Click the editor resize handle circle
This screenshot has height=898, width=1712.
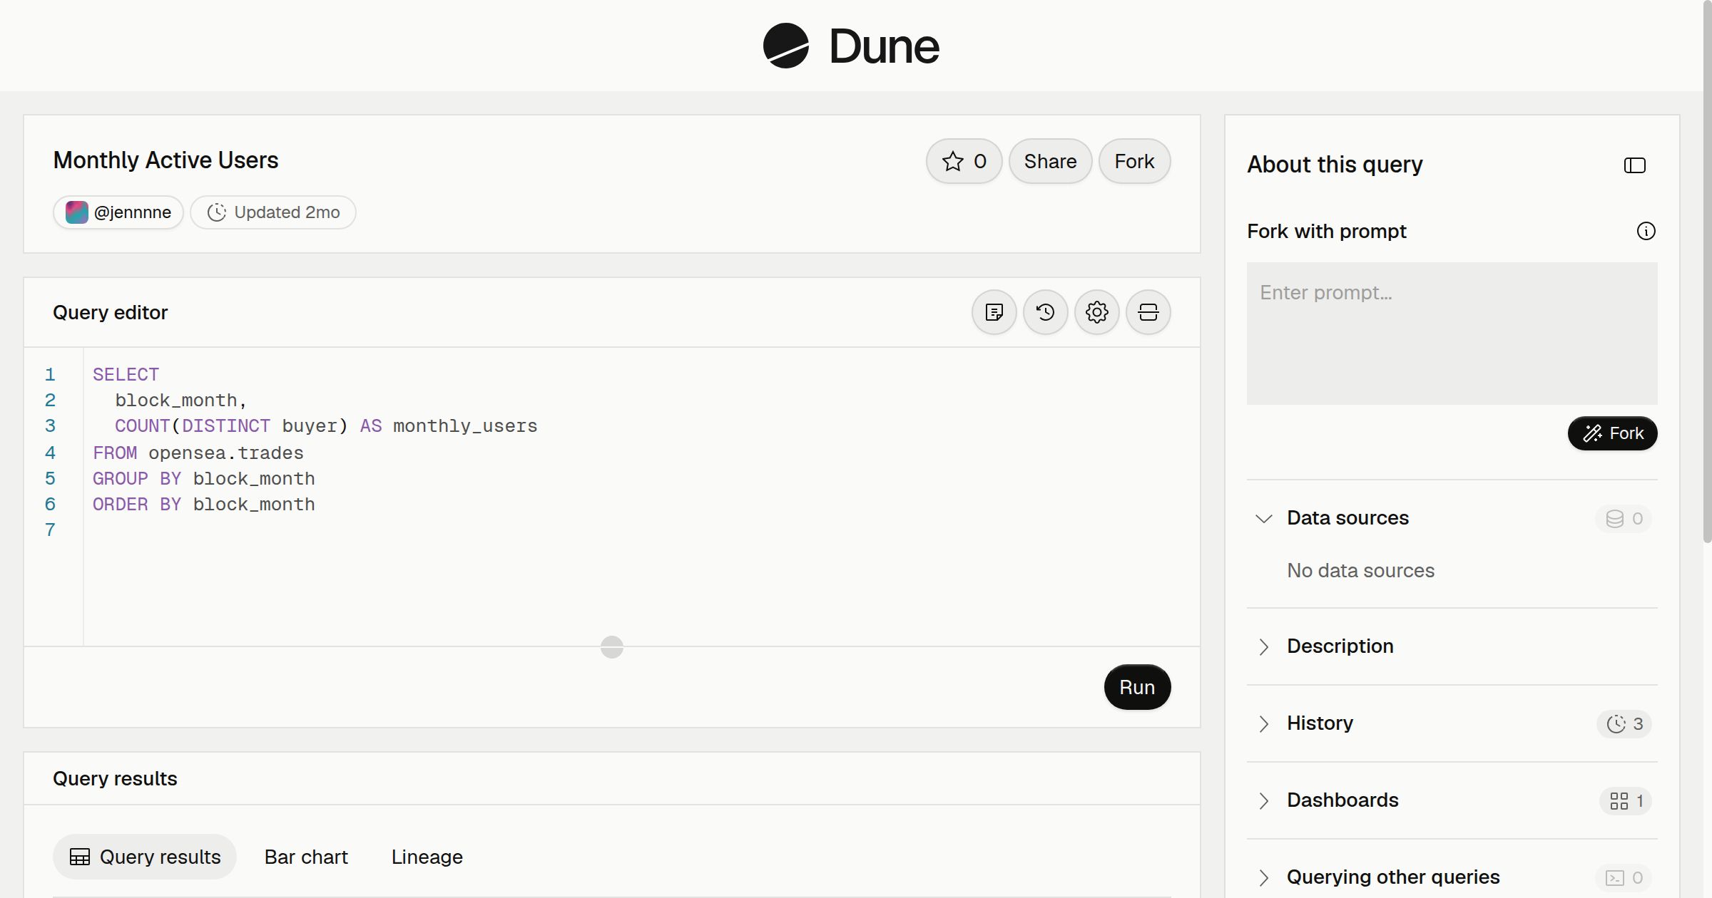point(611,646)
